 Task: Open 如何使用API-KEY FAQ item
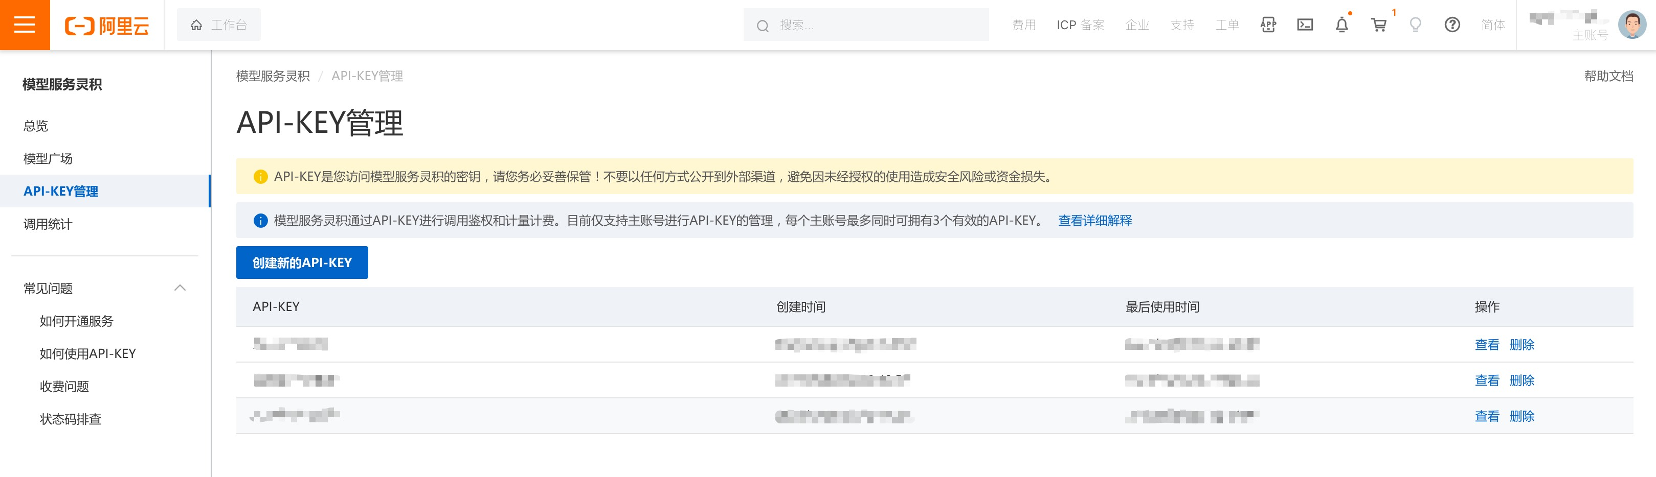pos(87,354)
